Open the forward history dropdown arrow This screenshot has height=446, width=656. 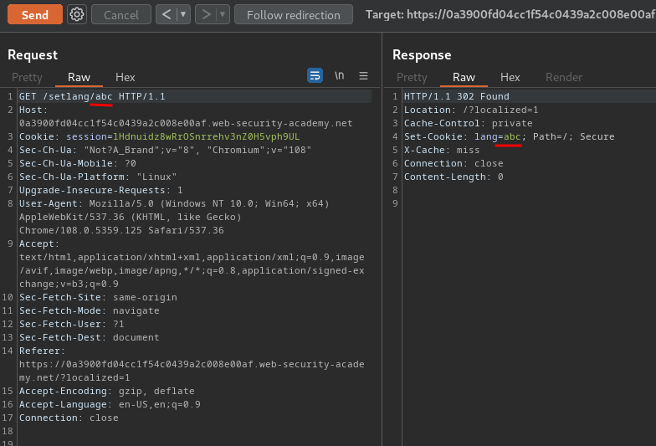click(223, 15)
